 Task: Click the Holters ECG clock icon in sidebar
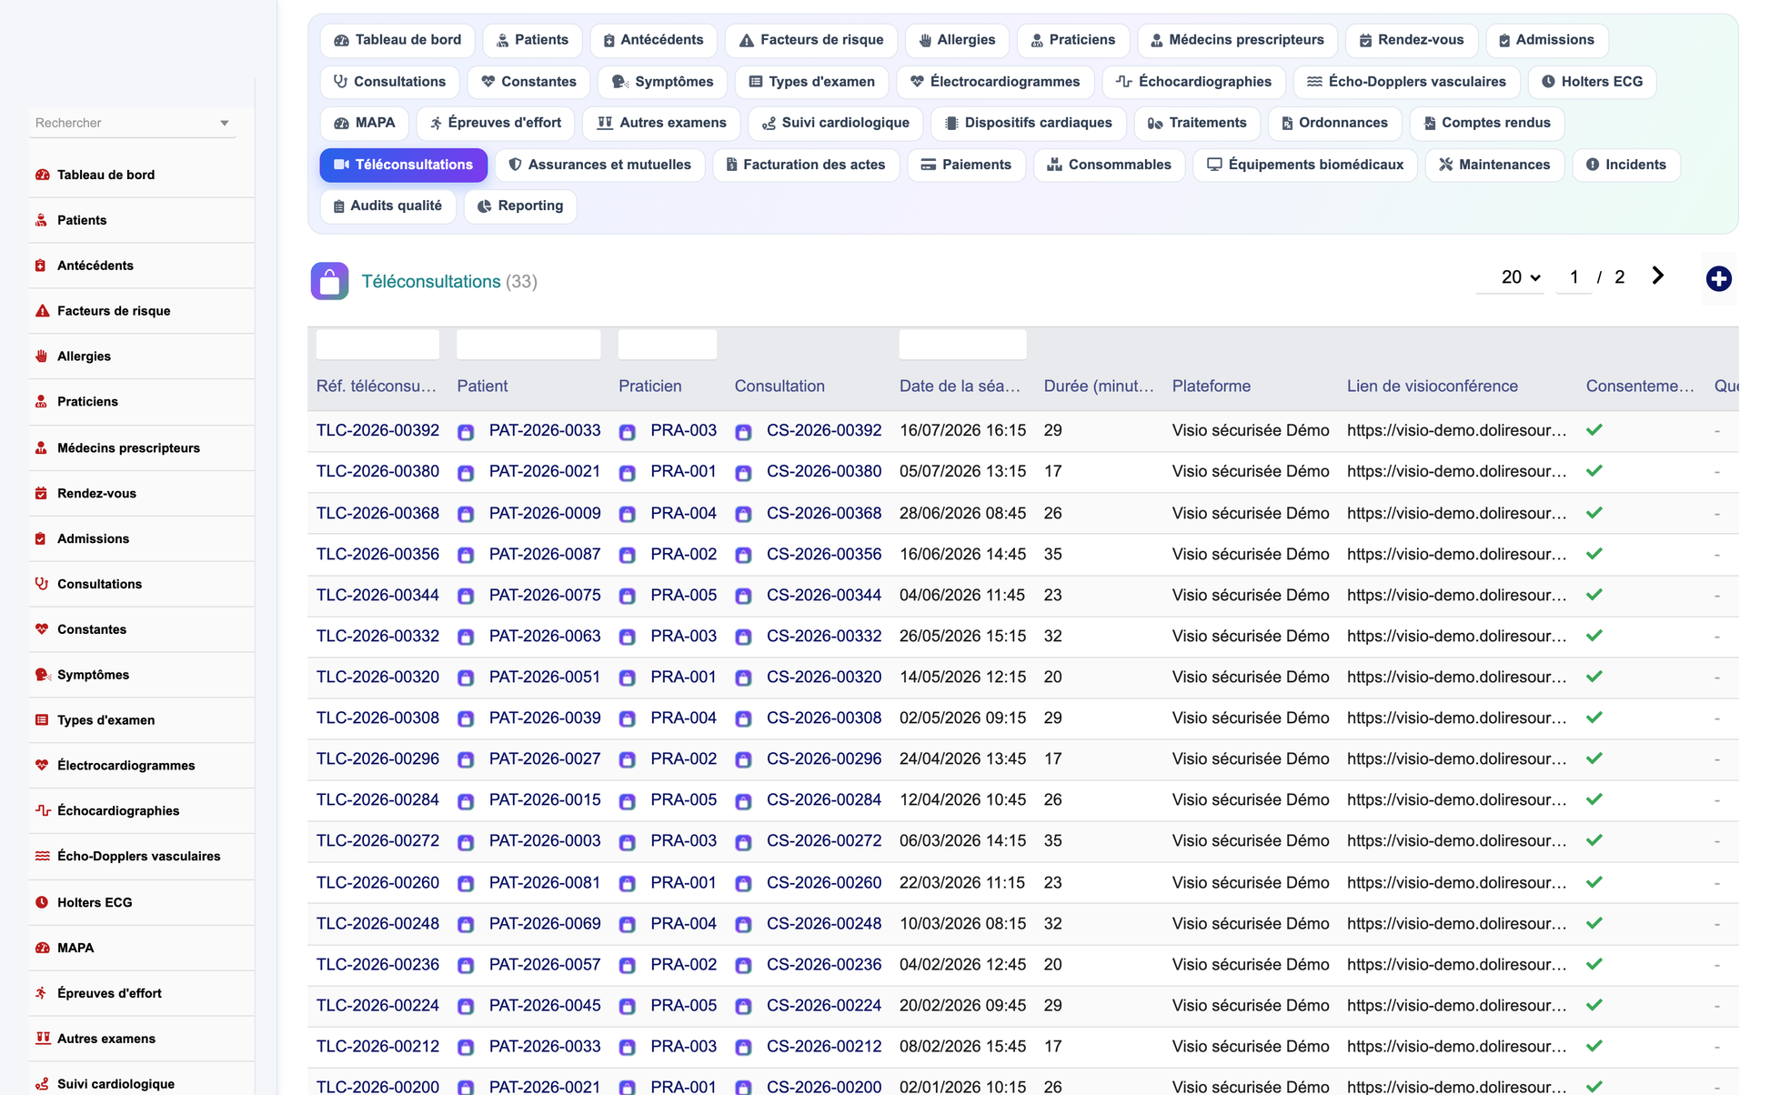point(42,902)
